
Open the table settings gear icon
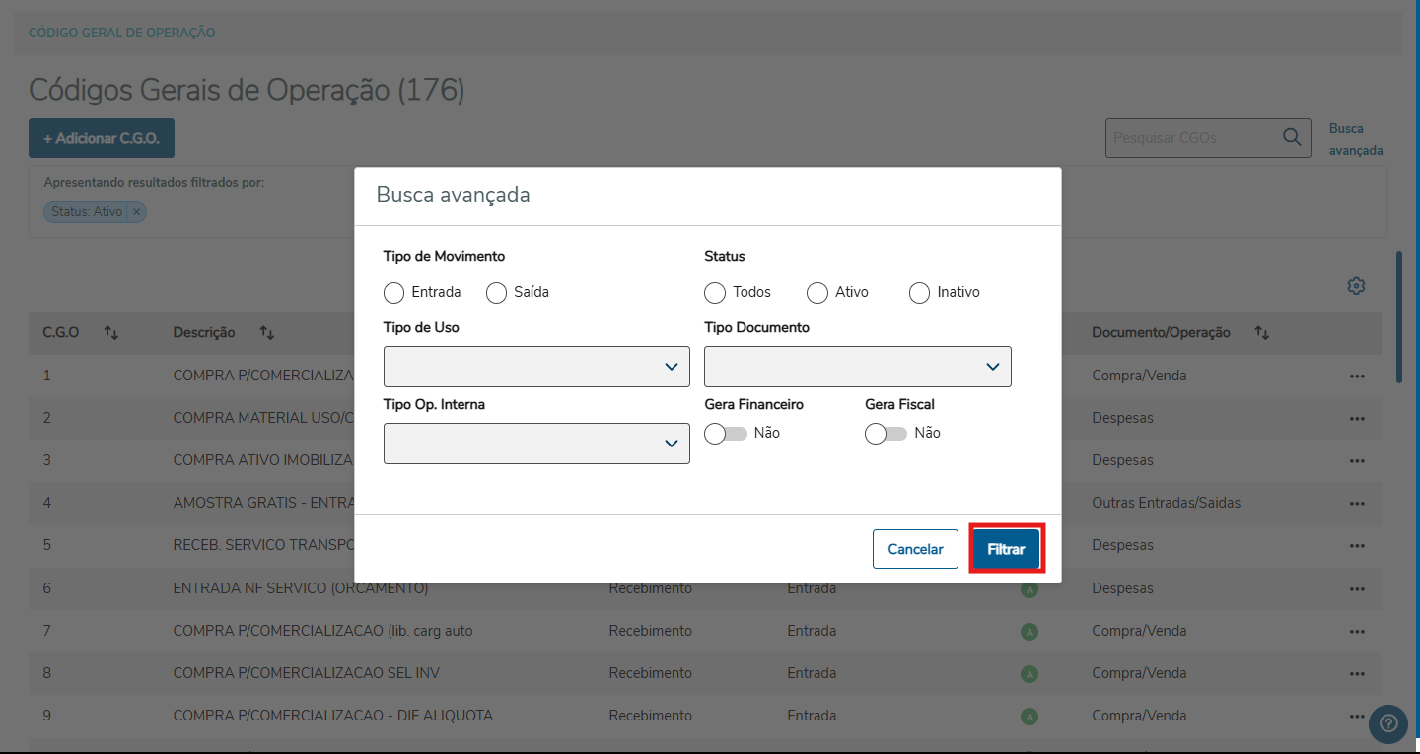pyautogui.click(x=1357, y=286)
